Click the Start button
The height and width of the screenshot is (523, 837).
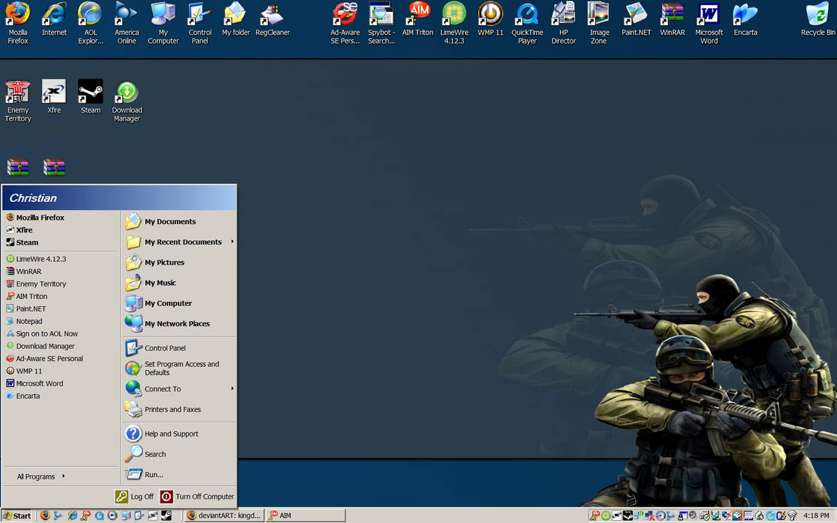[17, 516]
